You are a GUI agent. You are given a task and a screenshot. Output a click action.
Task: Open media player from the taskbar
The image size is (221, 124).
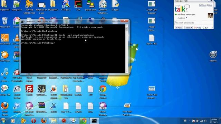coord(13,121)
